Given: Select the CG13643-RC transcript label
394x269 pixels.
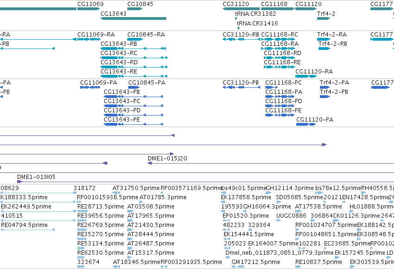Looking at the screenshot, I should tap(119, 53).
